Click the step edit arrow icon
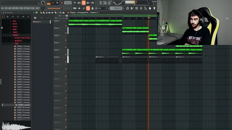Viewport: 232px width, 130px height. (79, 8)
